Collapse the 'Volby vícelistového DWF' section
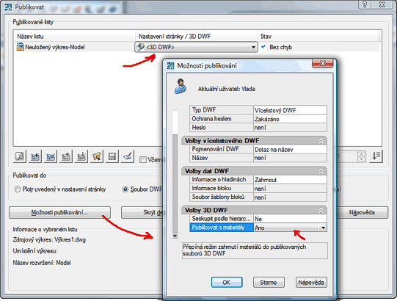The width and height of the screenshot is (397, 301). 321,141
